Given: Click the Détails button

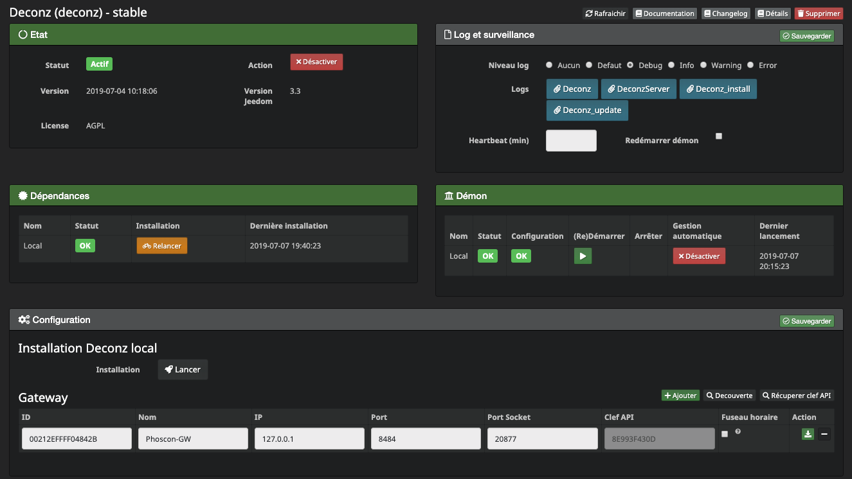Looking at the screenshot, I should [x=772, y=13].
